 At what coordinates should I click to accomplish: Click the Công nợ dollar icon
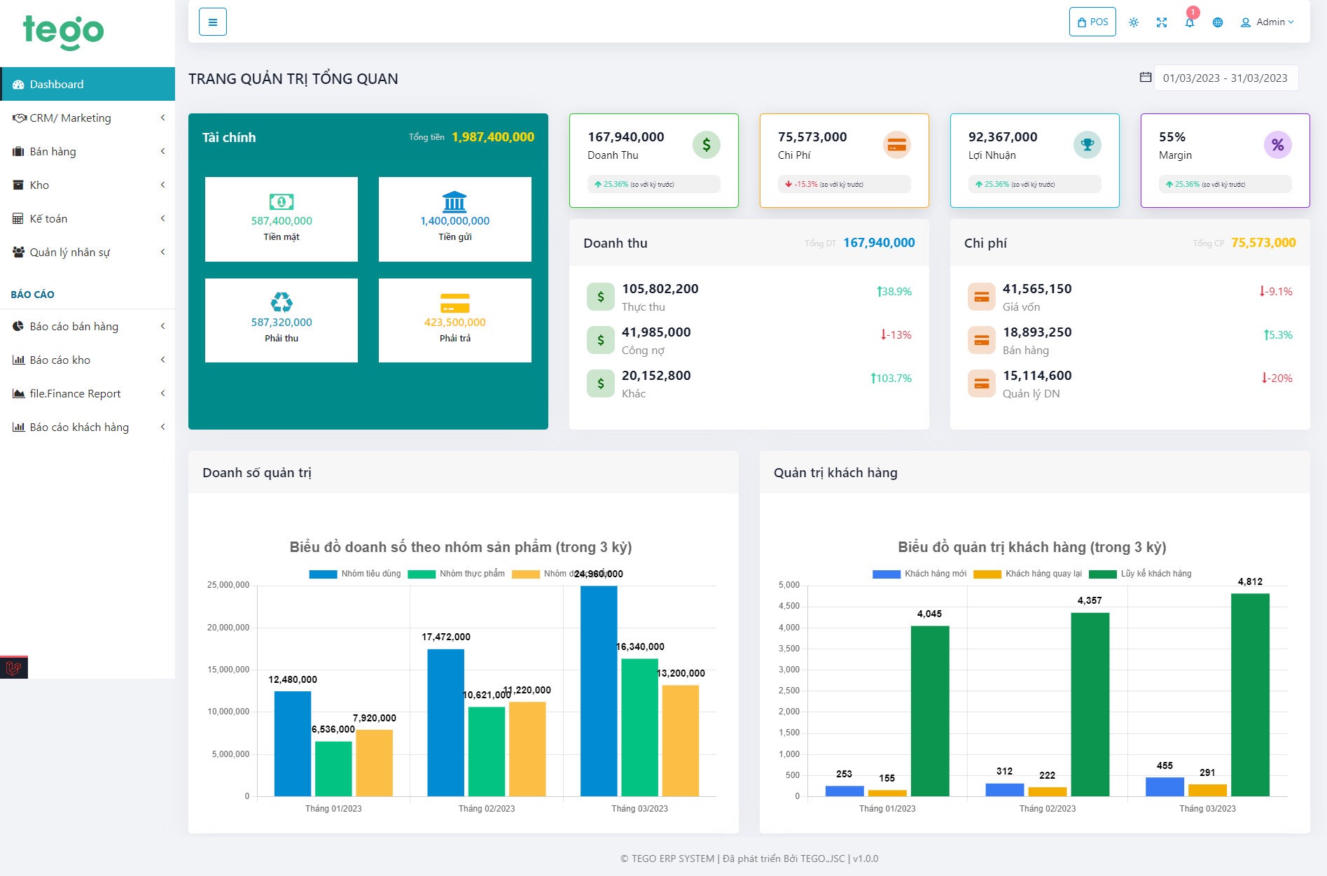point(601,340)
